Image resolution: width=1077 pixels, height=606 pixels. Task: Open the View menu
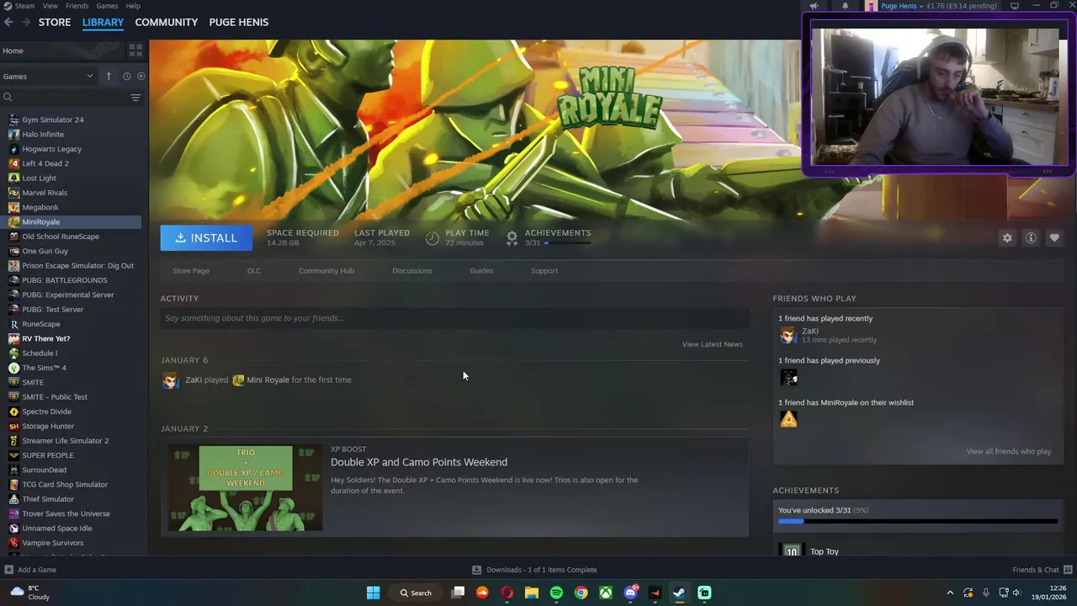pyautogui.click(x=50, y=6)
